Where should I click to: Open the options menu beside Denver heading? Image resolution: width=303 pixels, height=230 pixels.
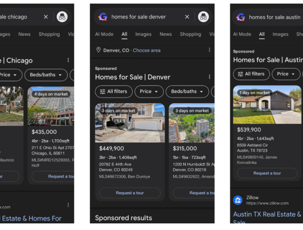[210, 77]
